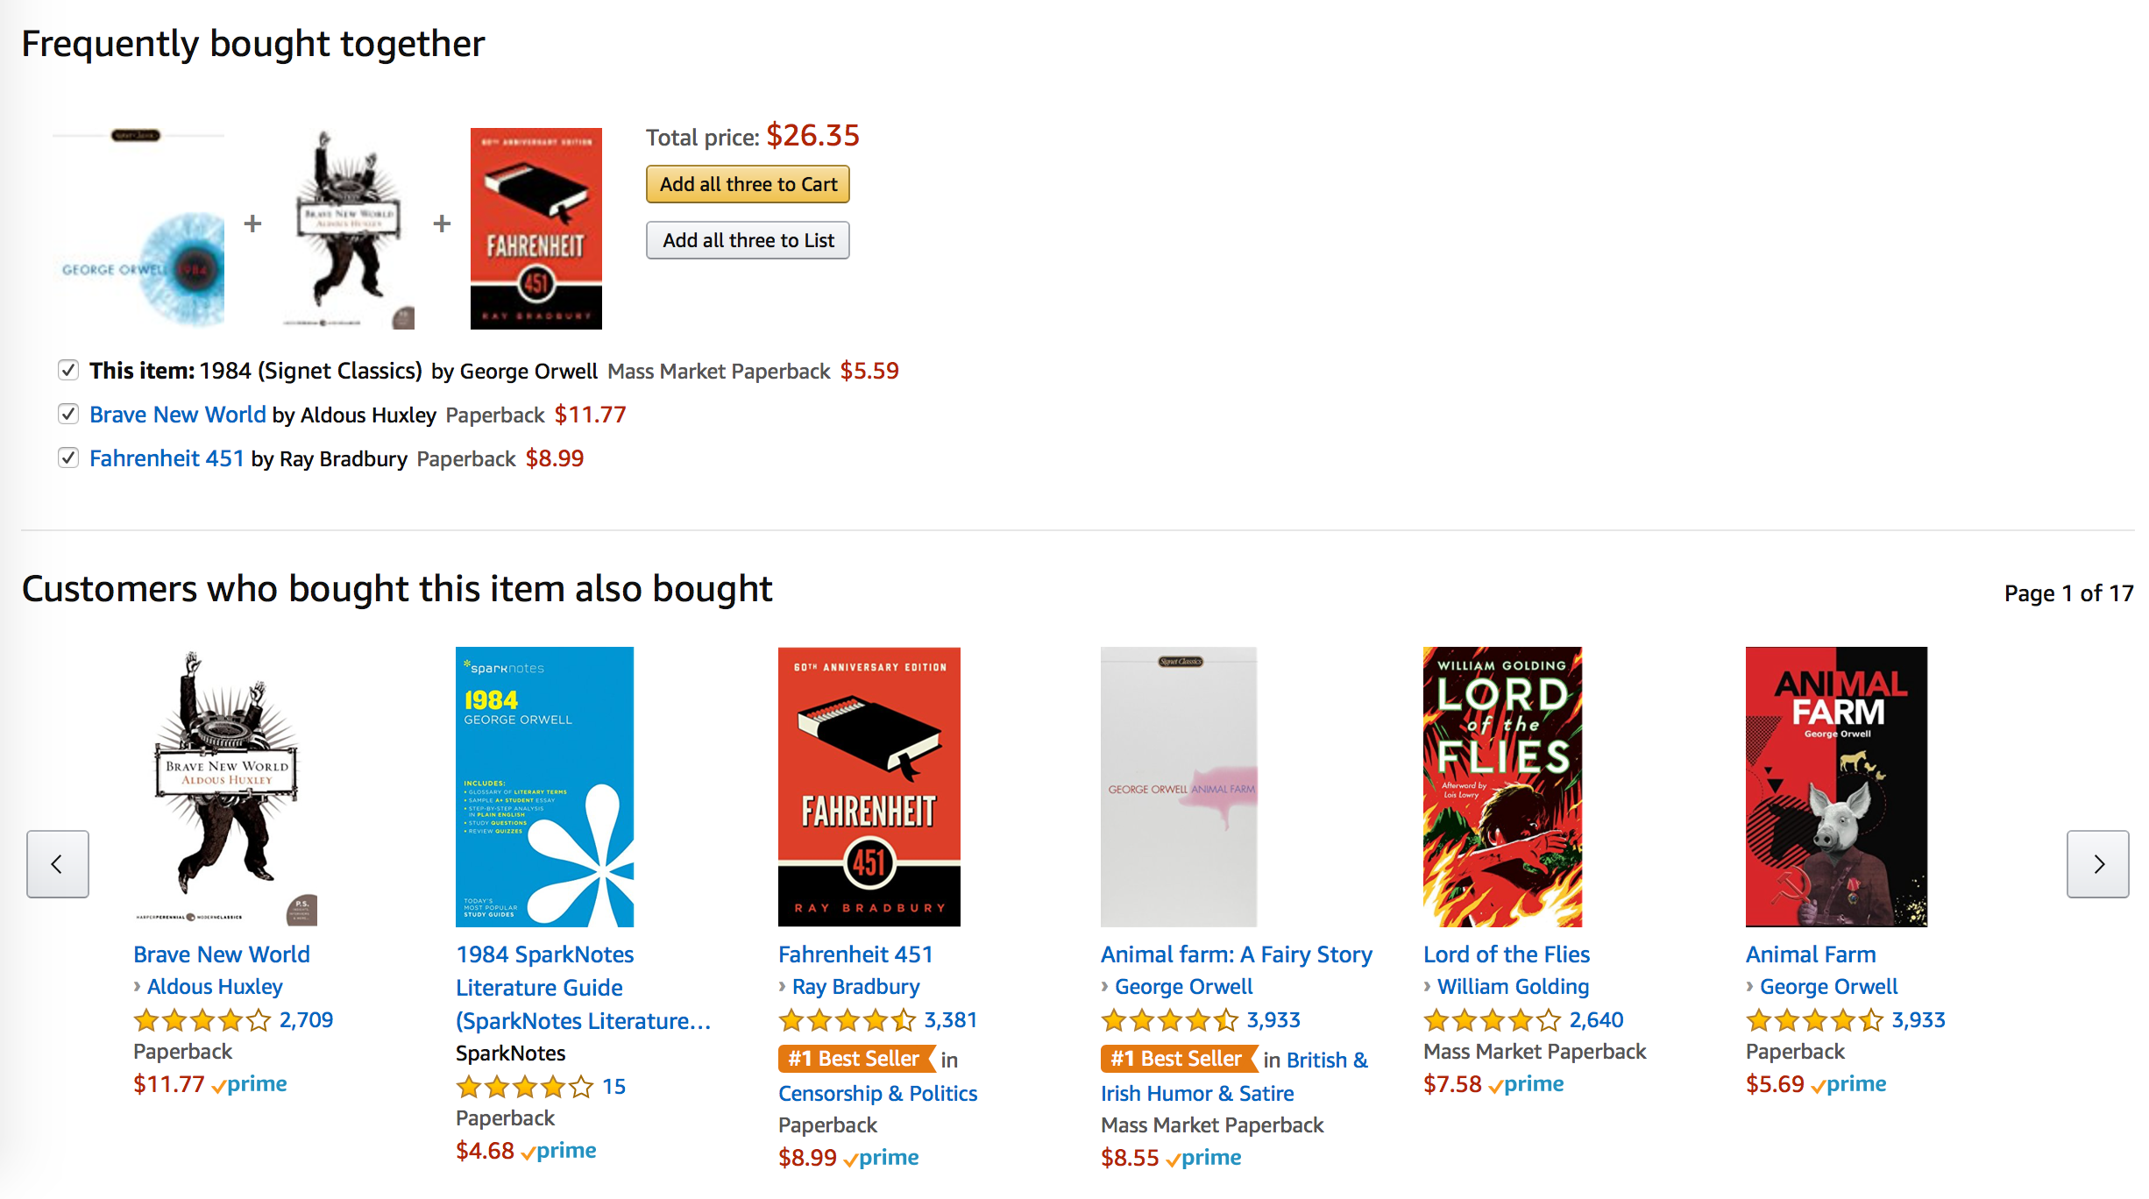
Task: Uncheck the Brave New World checkbox
Action: 68,414
